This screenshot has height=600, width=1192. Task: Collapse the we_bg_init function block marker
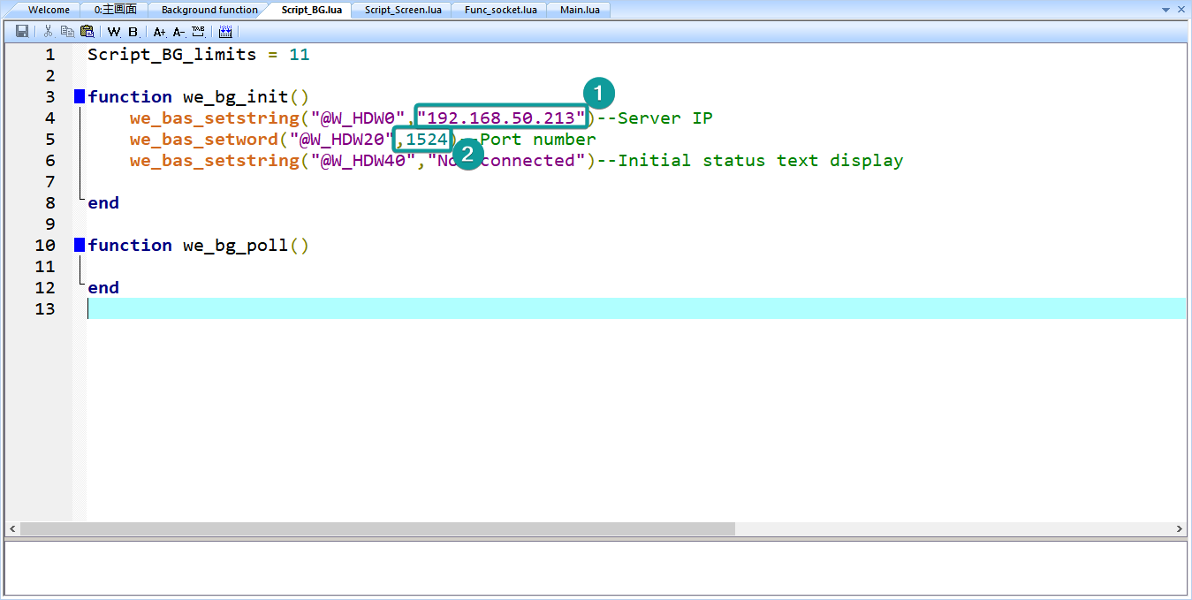click(79, 96)
